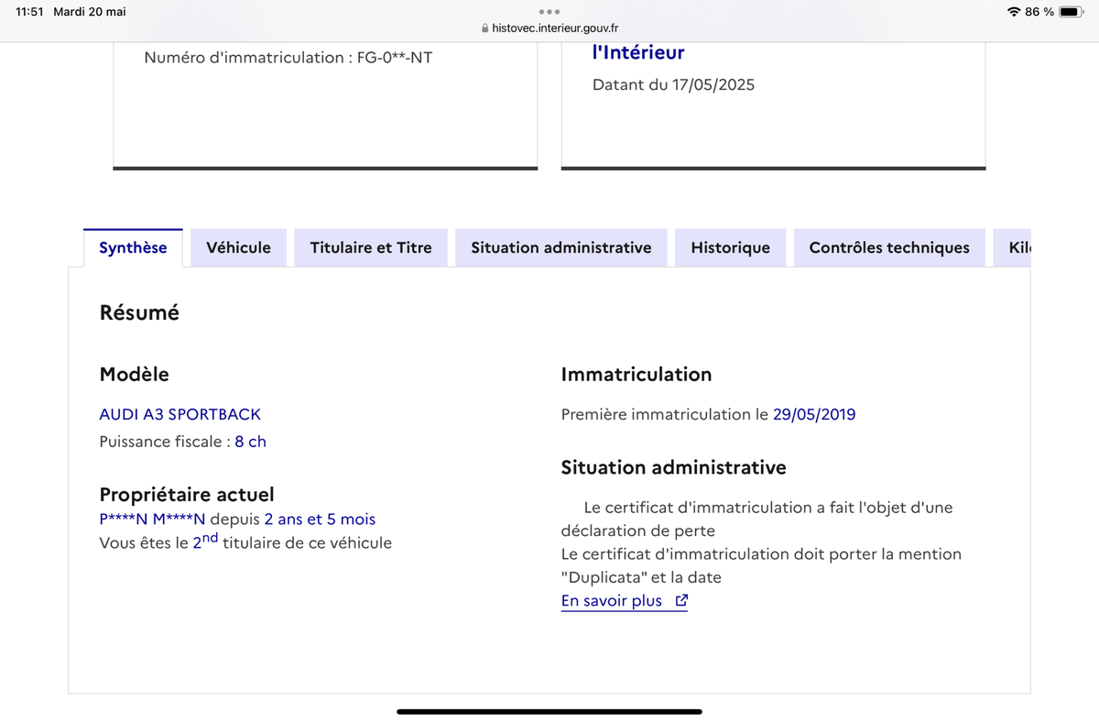Click the first registration date 29/05/2019
Screen dimensions: 1099x722
814,414
